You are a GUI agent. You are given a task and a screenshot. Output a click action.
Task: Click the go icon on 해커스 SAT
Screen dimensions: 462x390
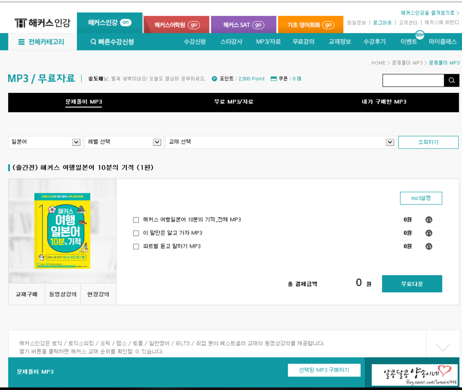coord(258,25)
